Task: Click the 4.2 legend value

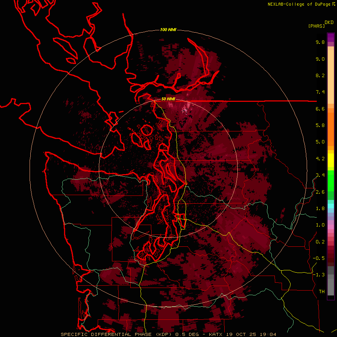Action: [x=320, y=159]
